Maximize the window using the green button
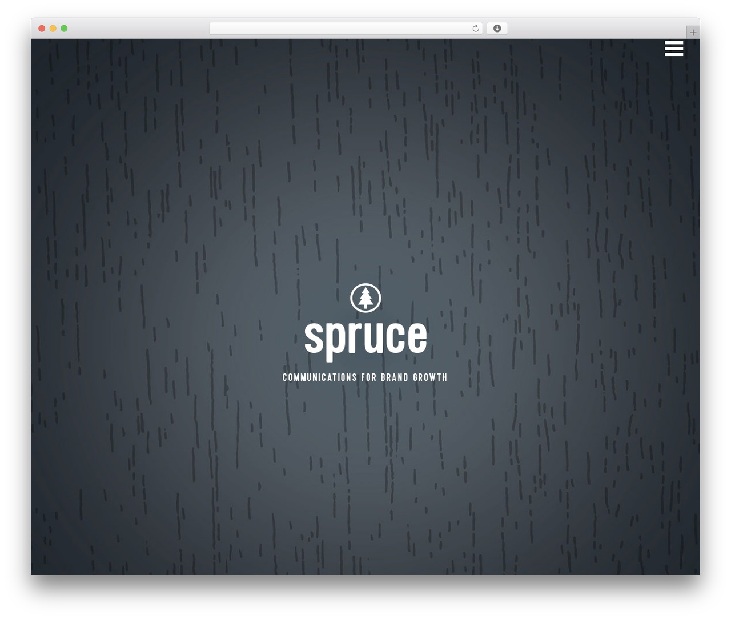731x619 pixels. tap(64, 29)
